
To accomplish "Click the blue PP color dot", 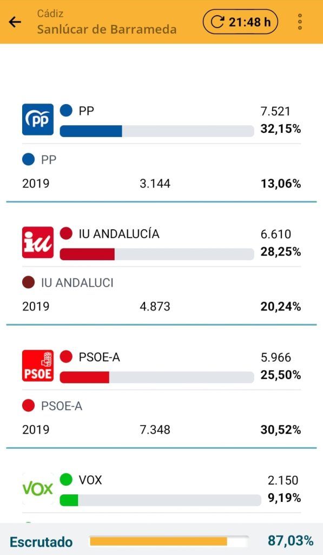I will (x=66, y=110).
